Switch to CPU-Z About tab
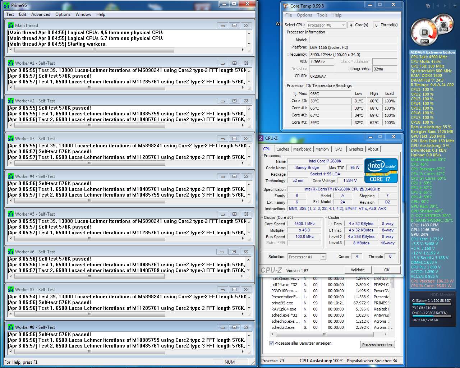The image size is (460, 368). [373, 149]
